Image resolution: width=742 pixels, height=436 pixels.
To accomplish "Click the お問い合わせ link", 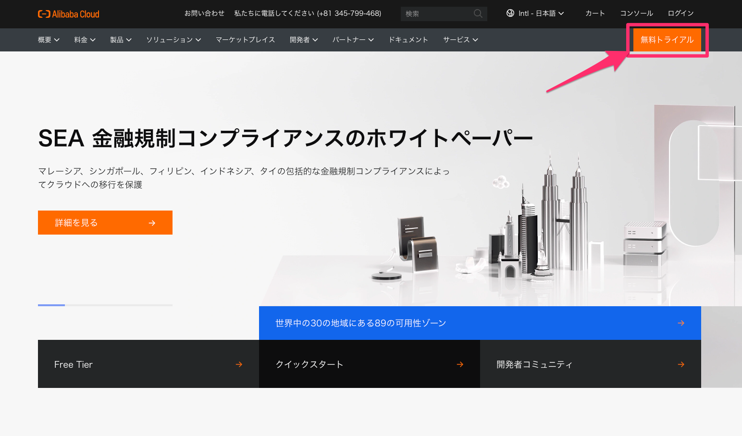I will point(205,13).
